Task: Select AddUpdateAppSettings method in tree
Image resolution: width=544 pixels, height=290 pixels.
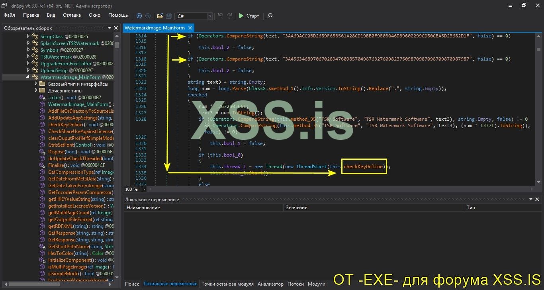Action: click(80, 118)
